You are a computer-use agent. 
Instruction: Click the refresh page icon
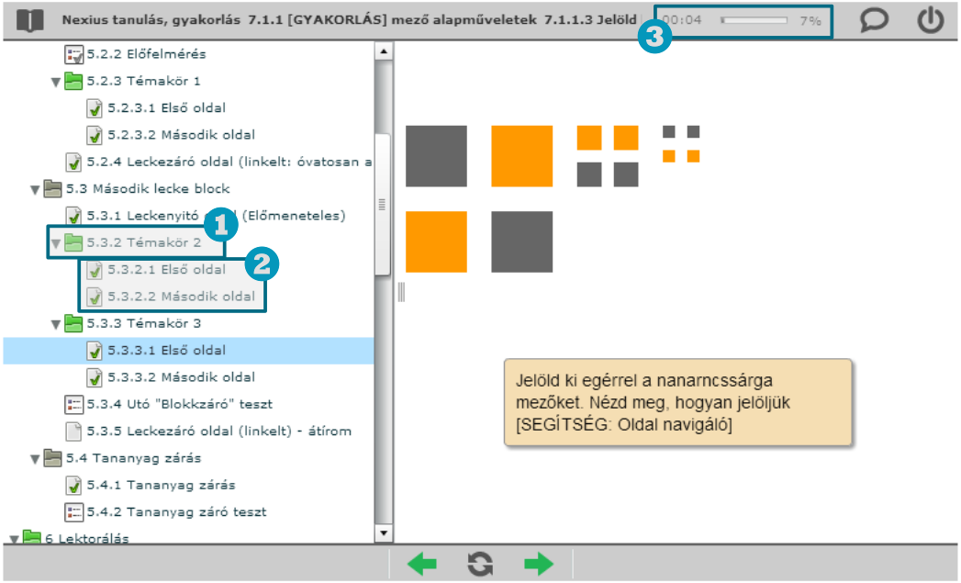[480, 564]
